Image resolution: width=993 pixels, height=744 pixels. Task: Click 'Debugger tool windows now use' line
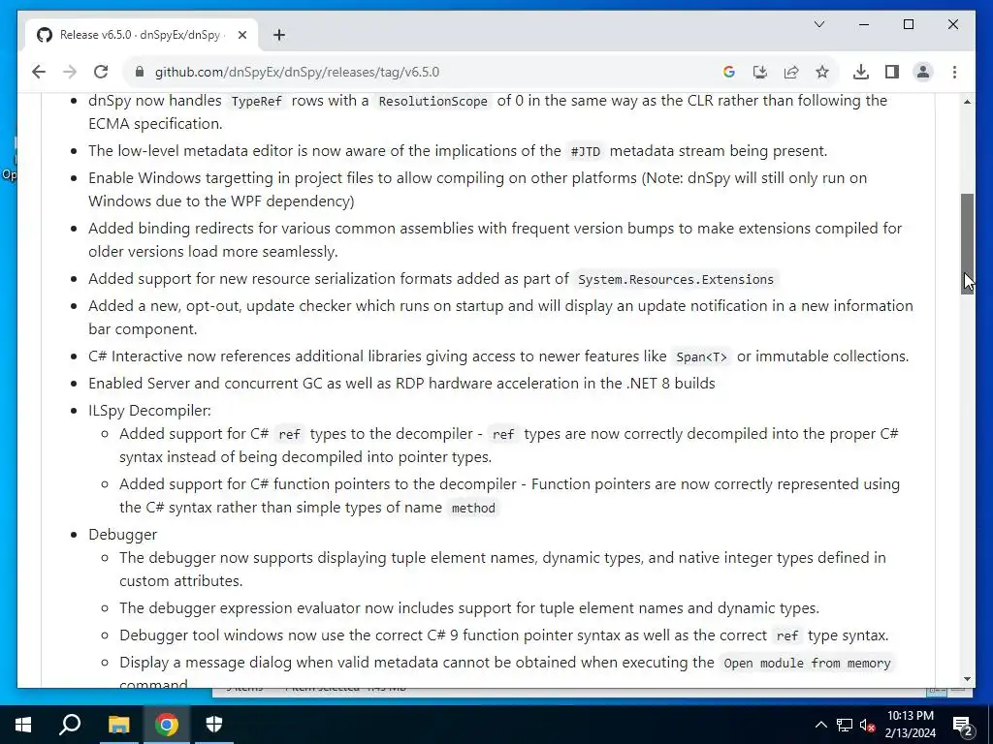[504, 635]
